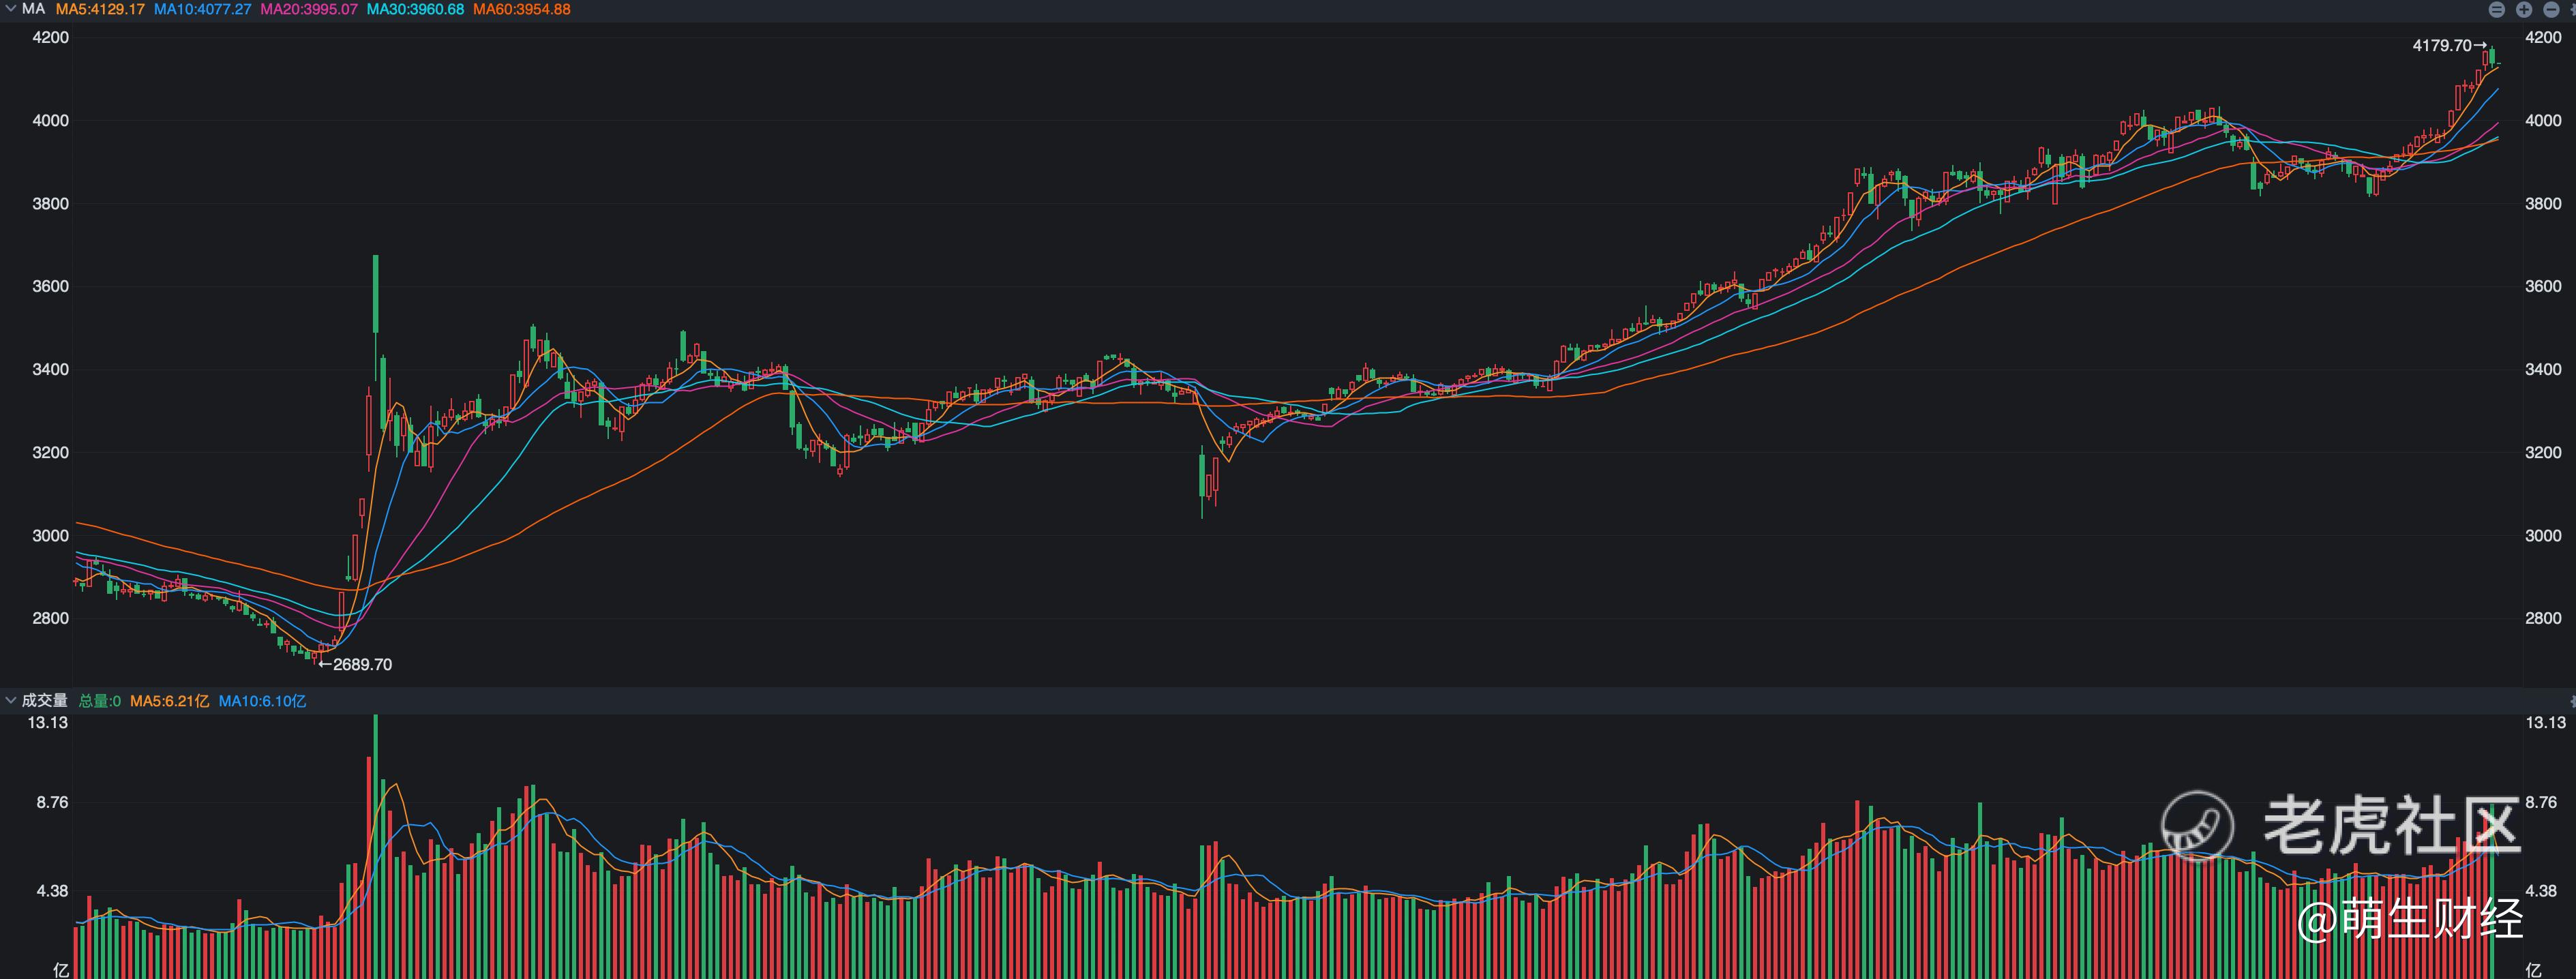2576x979 pixels.
Task: Click the volume MA10:6.10亿 label
Action: coord(262,701)
